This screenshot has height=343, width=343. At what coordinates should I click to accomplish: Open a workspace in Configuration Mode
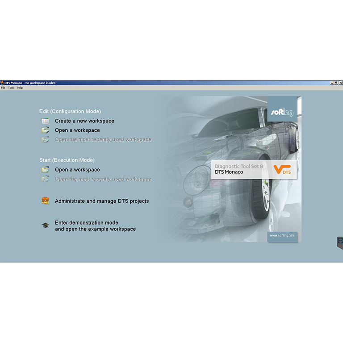pyautogui.click(x=77, y=130)
